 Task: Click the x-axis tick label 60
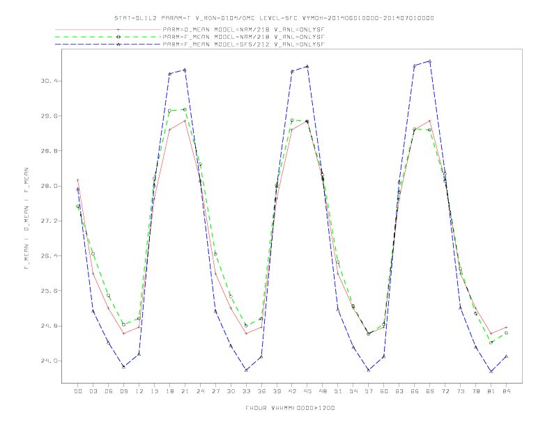click(x=384, y=391)
